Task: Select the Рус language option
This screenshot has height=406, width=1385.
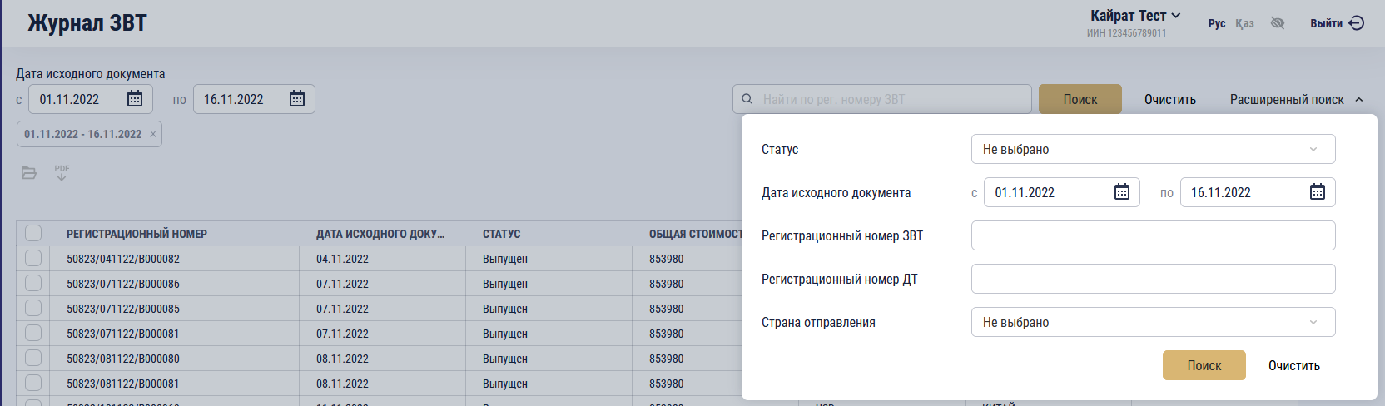Action: coord(1217,23)
